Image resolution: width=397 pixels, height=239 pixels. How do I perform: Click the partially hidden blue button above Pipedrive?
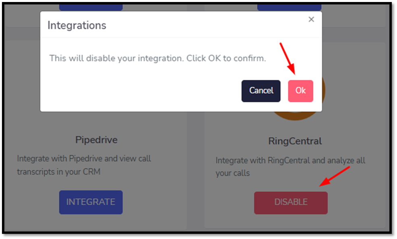click(91, 8)
